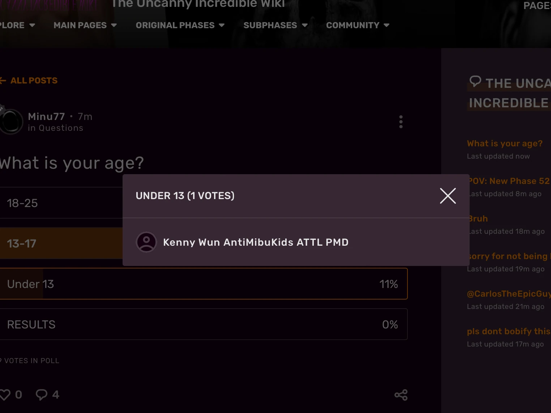Expand the Original Phases dropdown
The width and height of the screenshot is (551, 413).
click(x=180, y=25)
